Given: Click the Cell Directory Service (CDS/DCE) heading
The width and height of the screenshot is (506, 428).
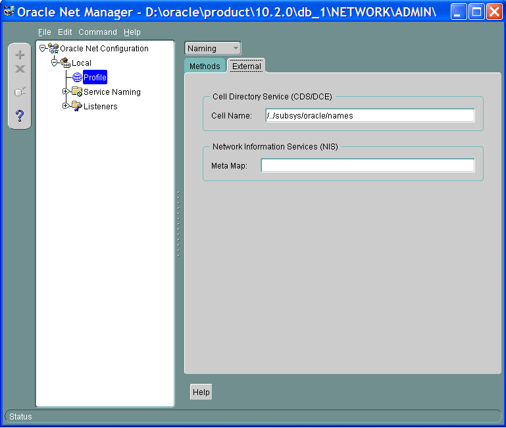Looking at the screenshot, I should pos(272,97).
